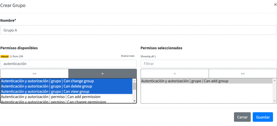This screenshot has height=126, width=277.
Task: Select 'Can view group' permission
Action: (66, 92)
